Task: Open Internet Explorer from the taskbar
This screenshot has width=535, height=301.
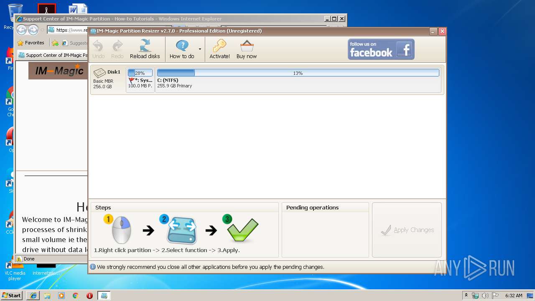Action: pos(33,296)
